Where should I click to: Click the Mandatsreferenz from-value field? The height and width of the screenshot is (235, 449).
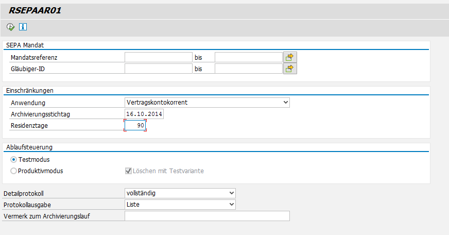pyautogui.click(x=158, y=57)
